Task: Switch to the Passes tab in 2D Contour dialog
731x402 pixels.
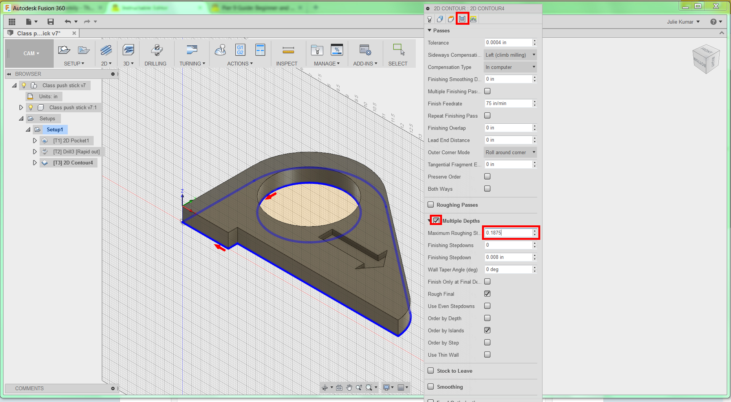Action: tap(462, 19)
